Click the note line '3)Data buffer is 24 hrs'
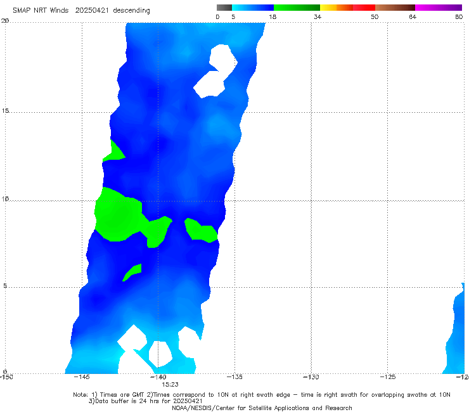 [145, 401]
